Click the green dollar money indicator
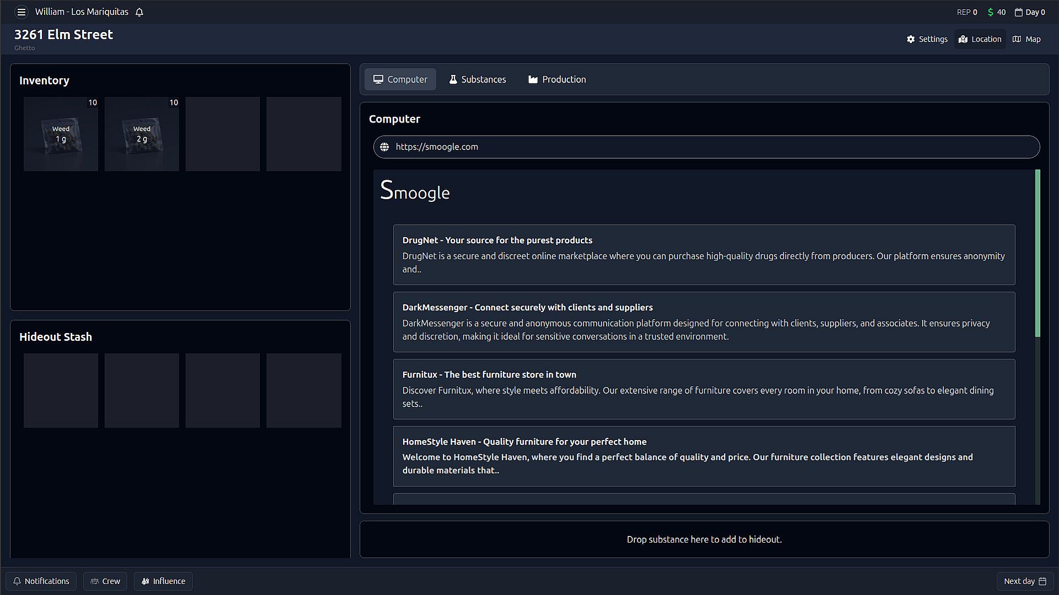The height and width of the screenshot is (595, 1059). [x=996, y=12]
